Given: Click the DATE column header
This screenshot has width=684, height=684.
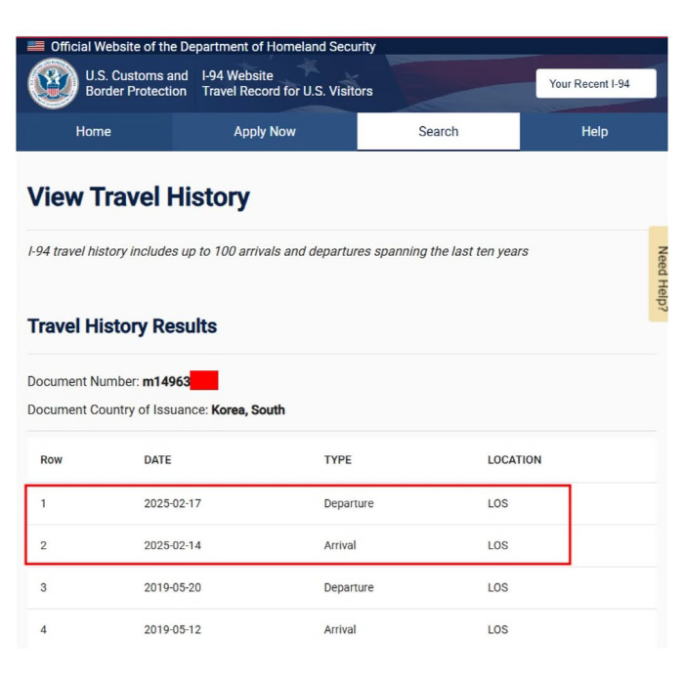Looking at the screenshot, I should pos(157,460).
